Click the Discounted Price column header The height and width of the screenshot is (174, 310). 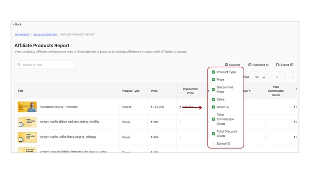click(x=190, y=91)
